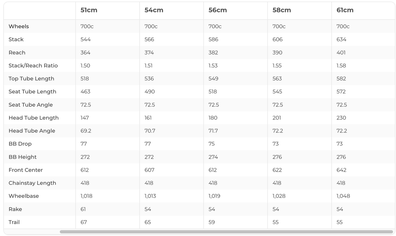Image resolution: width=396 pixels, height=236 pixels.
Task: Select the Stack value 566 cell
Action: (149, 39)
